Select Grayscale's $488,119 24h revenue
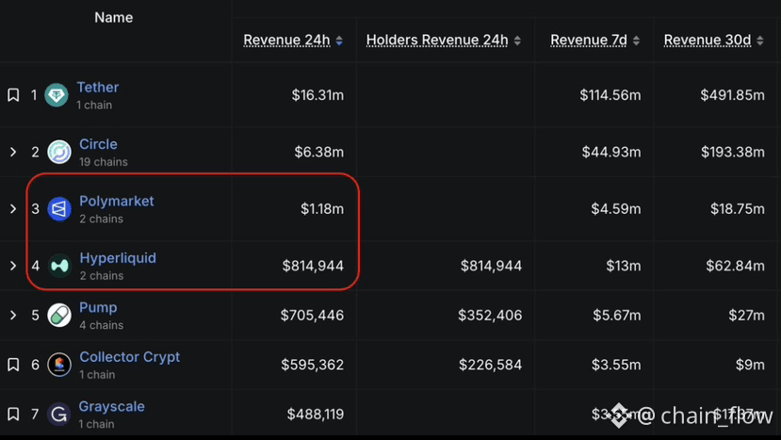781x440 pixels. 316,414
